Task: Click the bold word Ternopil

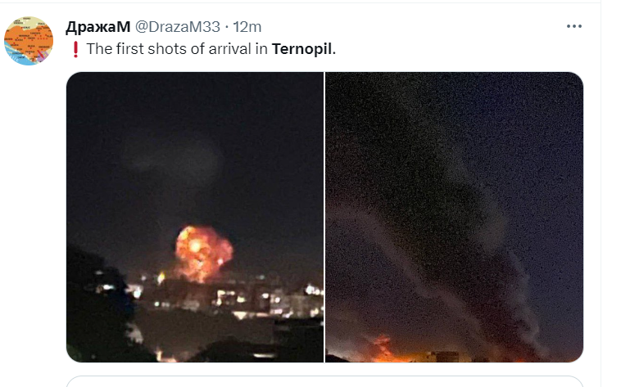Action: [x=301, y=48]
